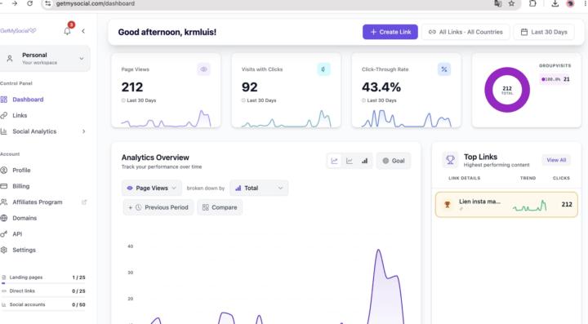Click the trophy icon on Lien insta row

tap(447, 205)
